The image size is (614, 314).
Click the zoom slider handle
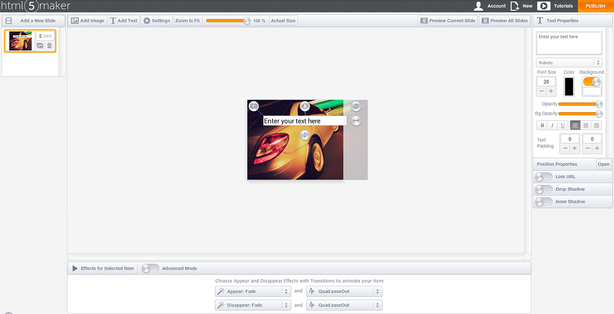click(x=247, y=20)
